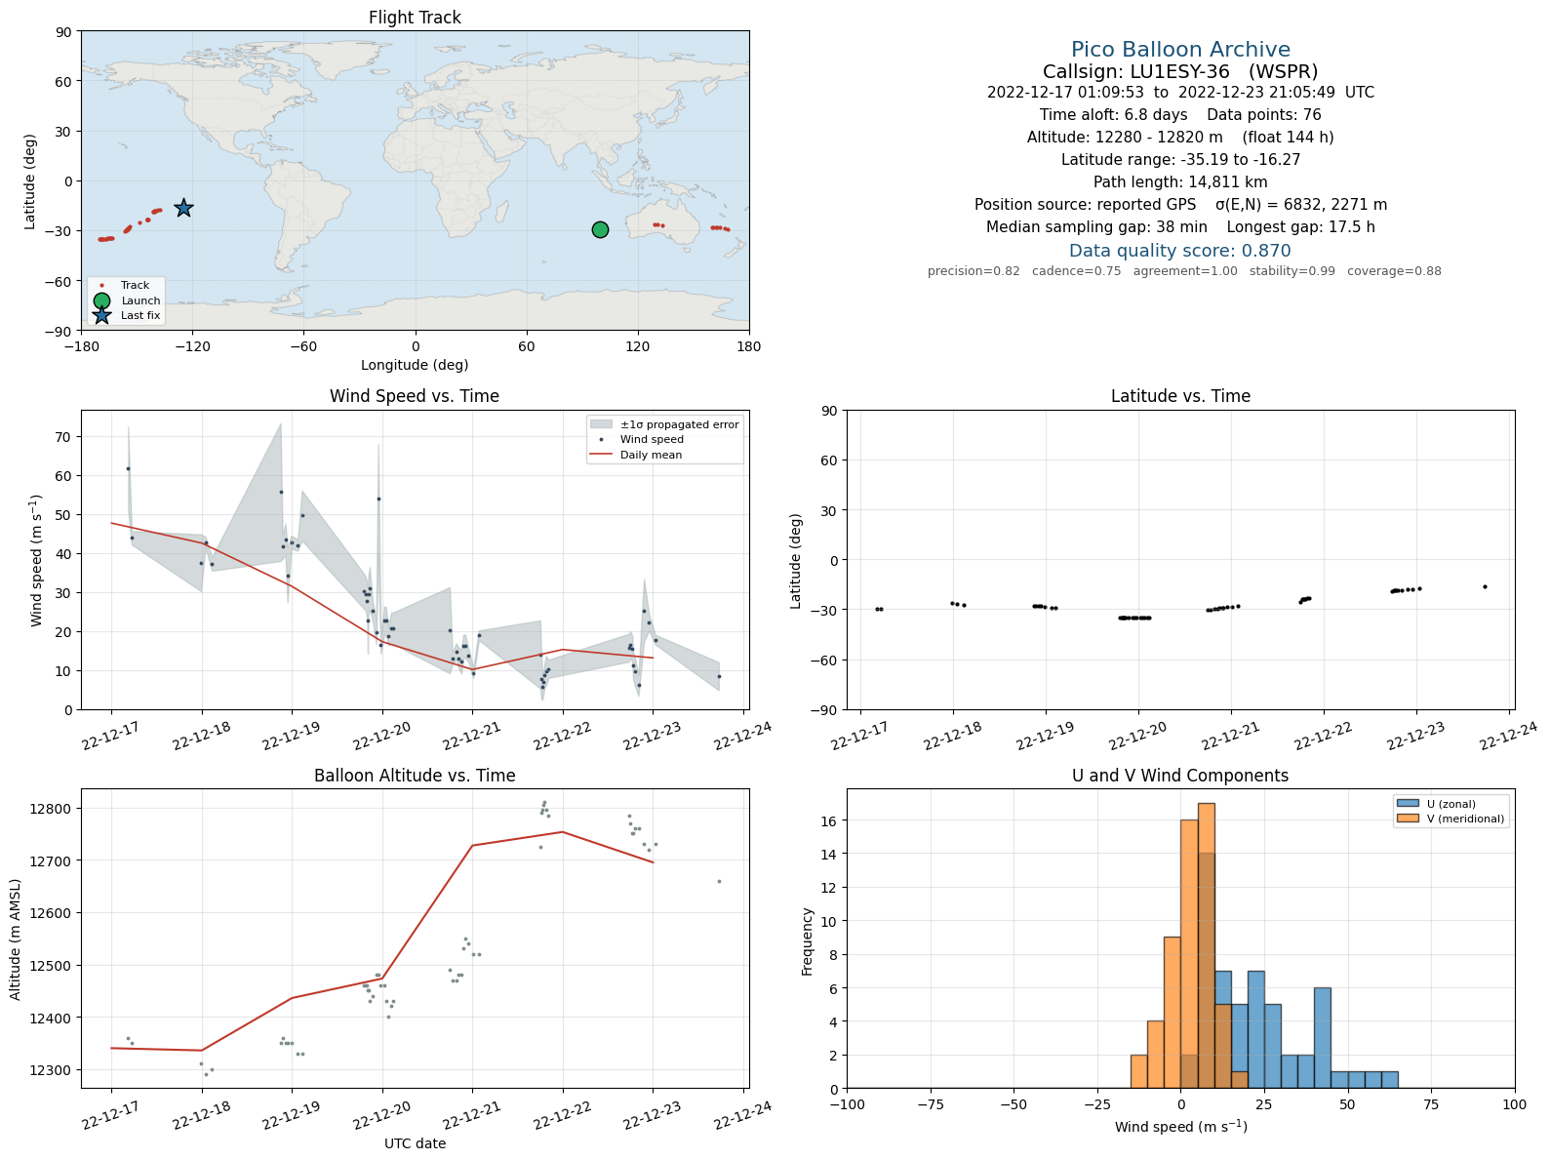Select the histogram's Wind speed x-axis label
Viewport: 1550px width, 1160px height.
click(x=1180, y=1127)
